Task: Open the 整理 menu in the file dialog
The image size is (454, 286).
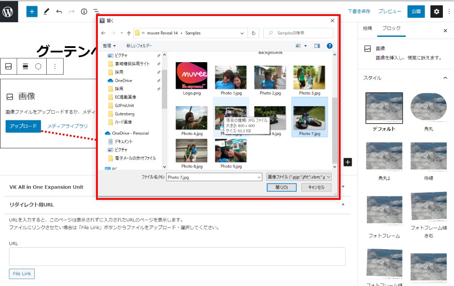Action: tap(109, 46)
